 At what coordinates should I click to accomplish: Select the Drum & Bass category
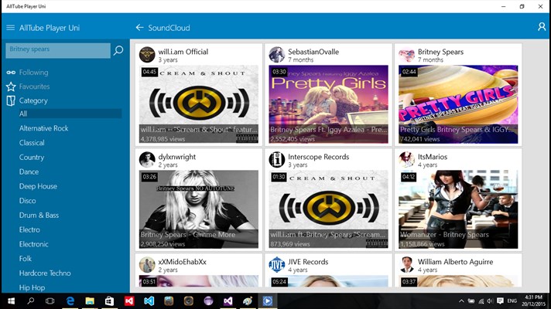tap(39, 215)
